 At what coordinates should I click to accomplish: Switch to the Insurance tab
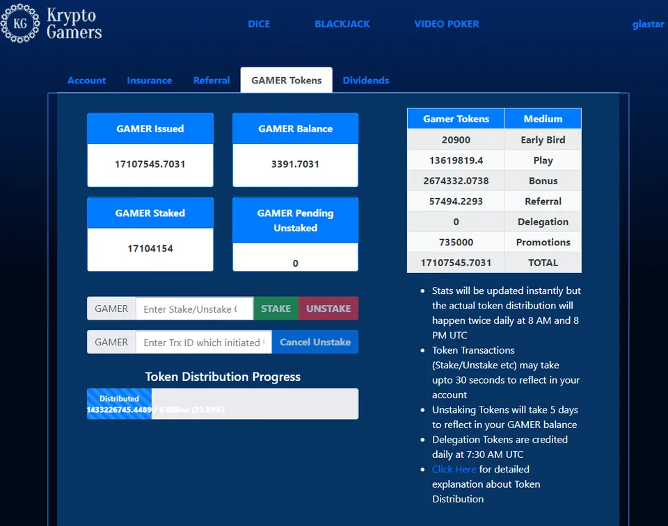pyautogui.click(x=150, y=81)
